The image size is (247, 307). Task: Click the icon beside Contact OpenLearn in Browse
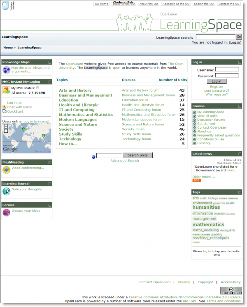[194, 127]
